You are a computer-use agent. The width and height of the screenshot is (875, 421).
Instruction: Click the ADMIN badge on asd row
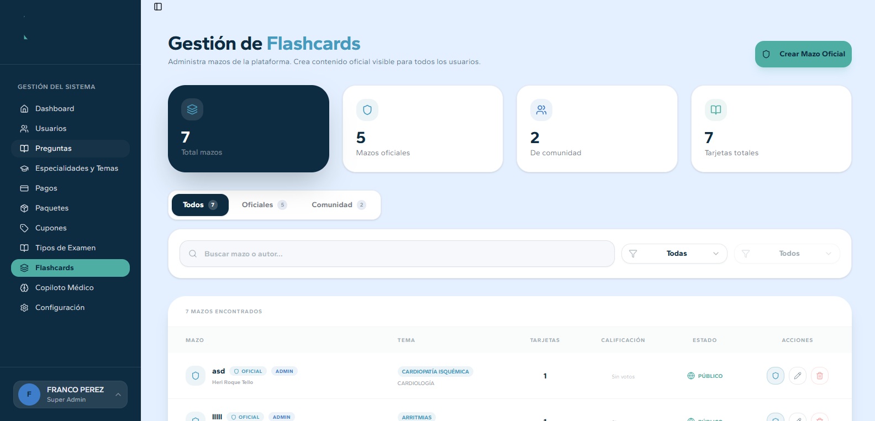[x=284, y=371]
